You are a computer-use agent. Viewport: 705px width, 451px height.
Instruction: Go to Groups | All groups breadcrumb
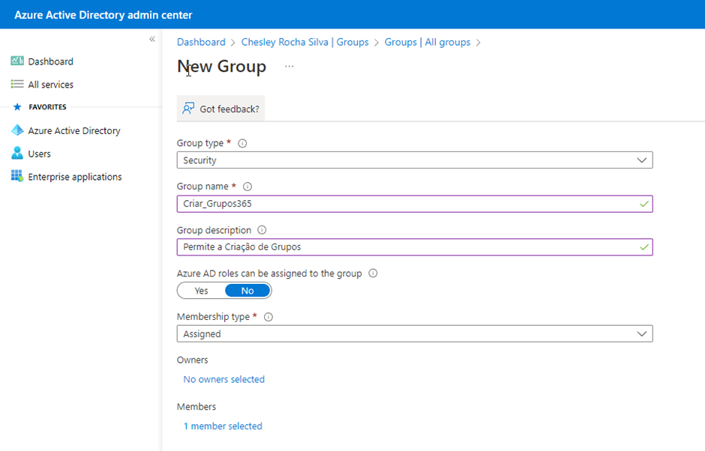point(427,42)
